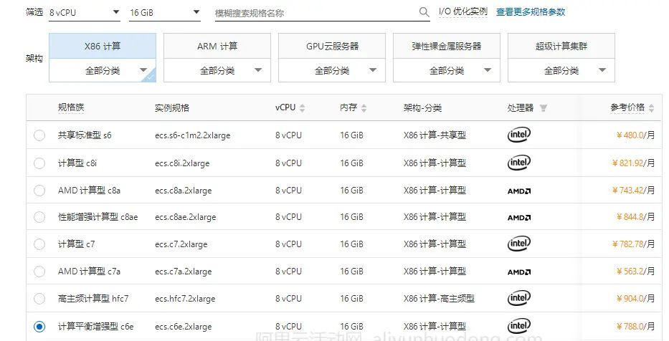669x341 pixels.
Task: Click ecs.c8ae.2xlarge instance name
Action: tap(186, 217)
